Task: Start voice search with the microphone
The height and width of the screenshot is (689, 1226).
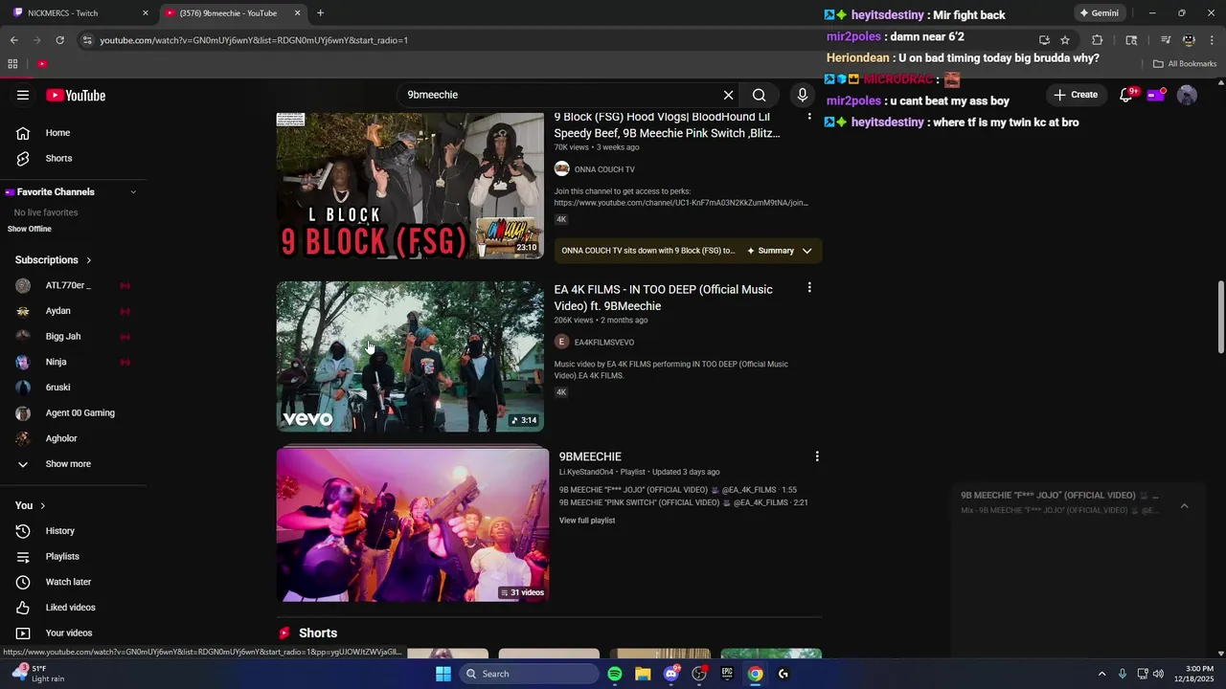Action: click(x=803, y=95)
